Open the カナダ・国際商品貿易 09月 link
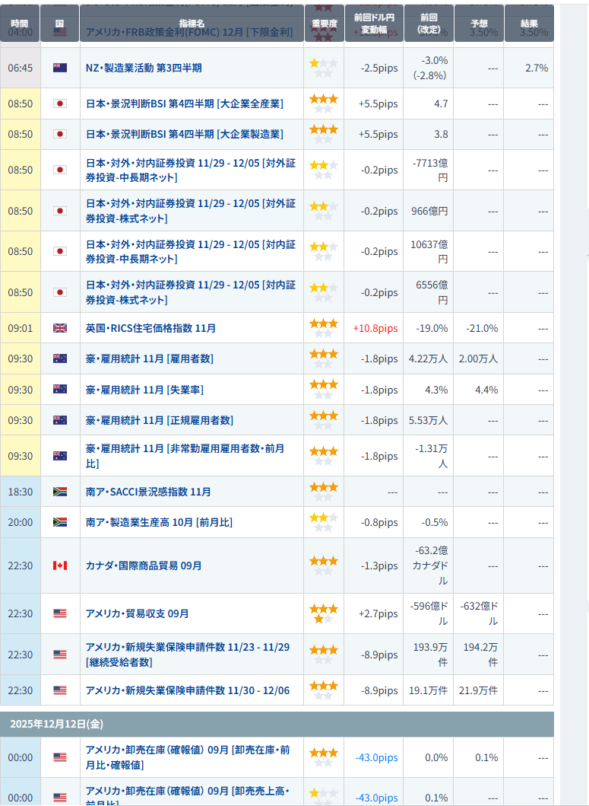589x806 pixels. pyautogui.click(x=144, y=565)
